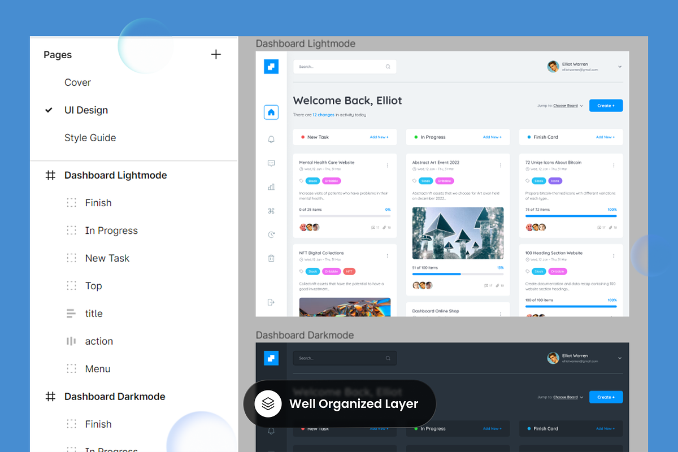The image size is (678, 452).
Task: Click the 12 changes link
Action: tap(323, 115)
